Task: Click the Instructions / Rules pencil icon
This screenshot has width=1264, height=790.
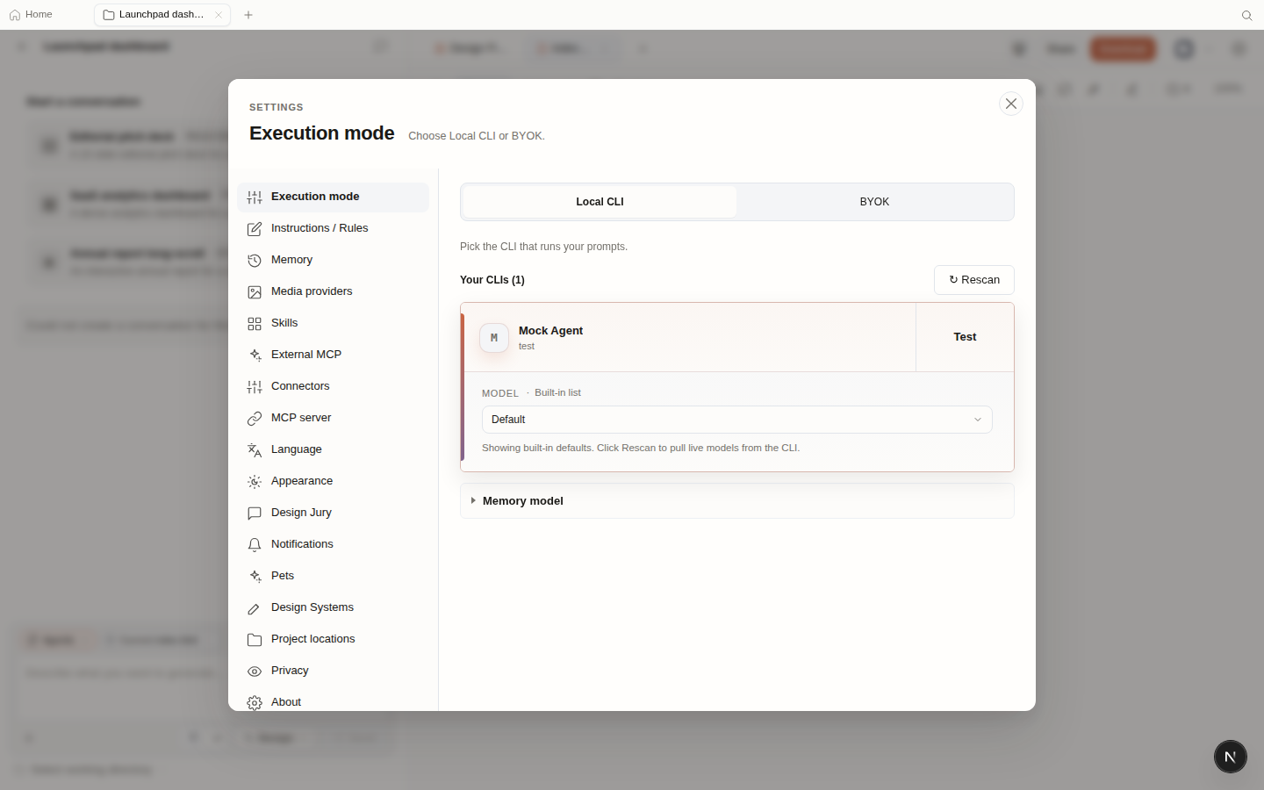Action: click(255, 229)
